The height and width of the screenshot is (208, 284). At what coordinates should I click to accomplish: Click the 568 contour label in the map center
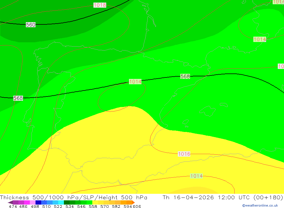click(185, 76)
